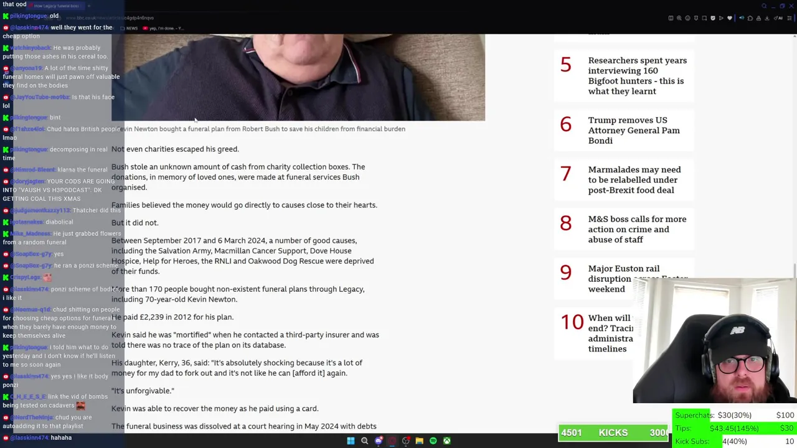Click the Kick Subs 4(40%) goal bar
The image size is (797, 448).
coord(735,441)
